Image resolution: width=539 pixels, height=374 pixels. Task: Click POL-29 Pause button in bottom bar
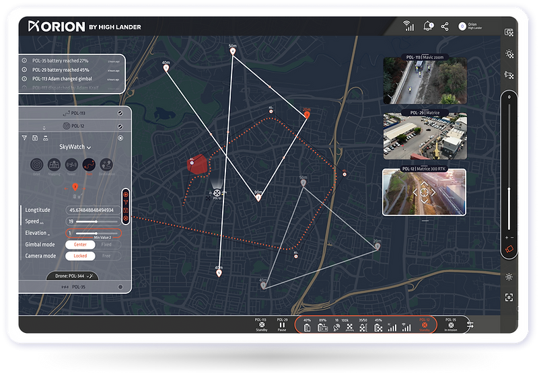click(x=282, y=324)
